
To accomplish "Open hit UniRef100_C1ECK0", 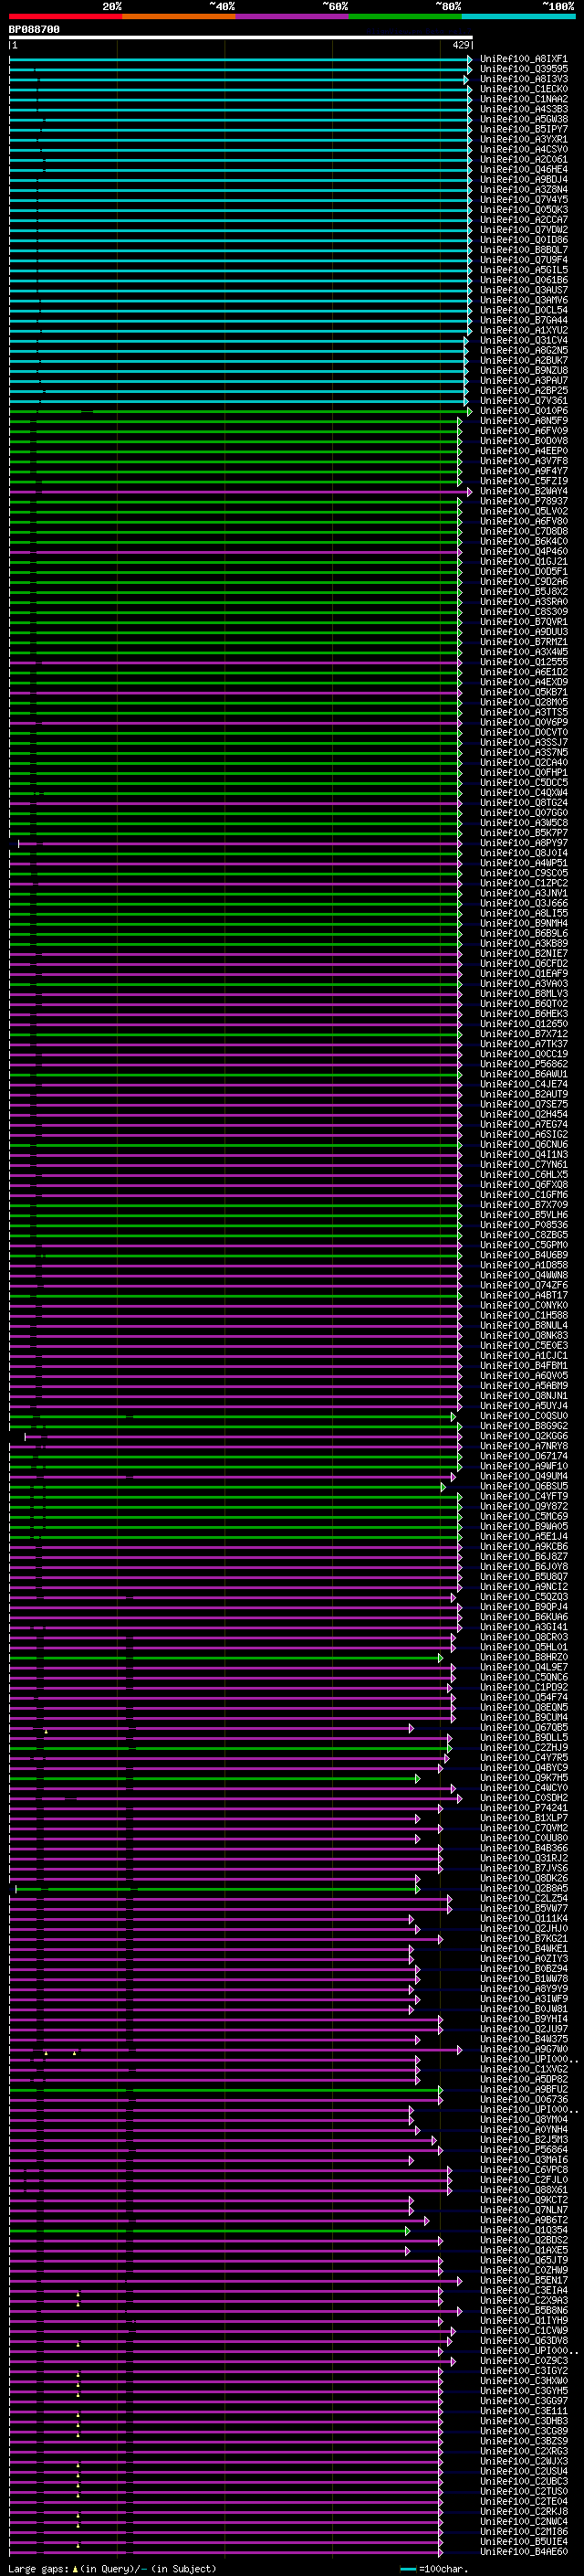I will (524, 89).
